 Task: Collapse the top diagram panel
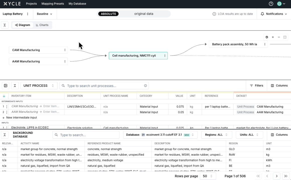point(5,25)
